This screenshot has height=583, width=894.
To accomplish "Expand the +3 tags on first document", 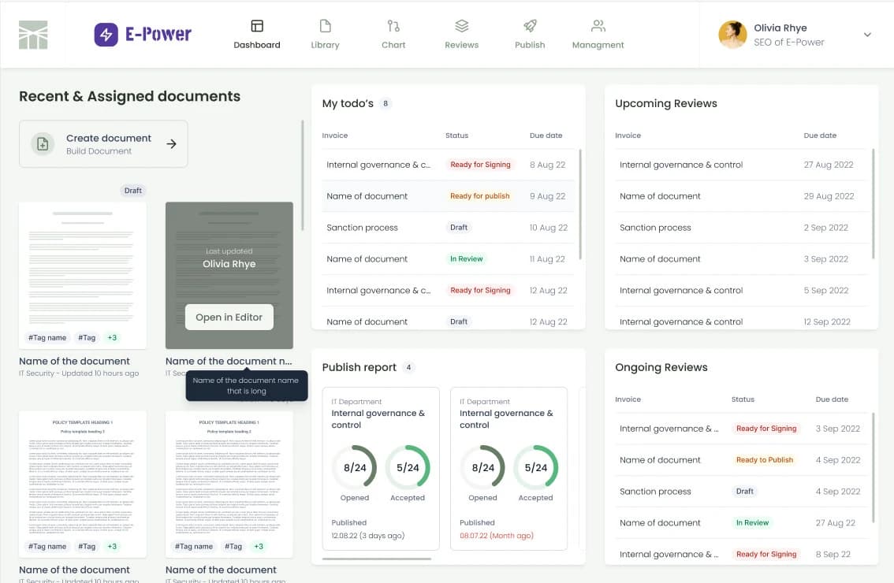I will point(112,338).
